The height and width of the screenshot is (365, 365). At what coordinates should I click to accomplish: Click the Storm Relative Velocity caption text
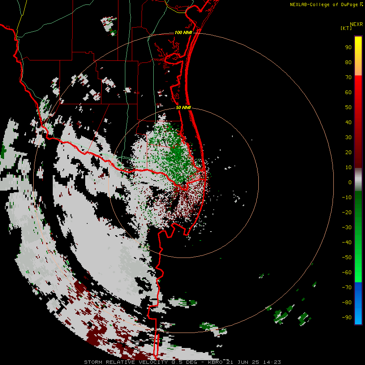[x=182, y=362]
